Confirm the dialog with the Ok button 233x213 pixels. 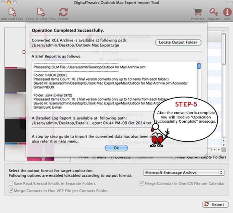coord(116,148)
